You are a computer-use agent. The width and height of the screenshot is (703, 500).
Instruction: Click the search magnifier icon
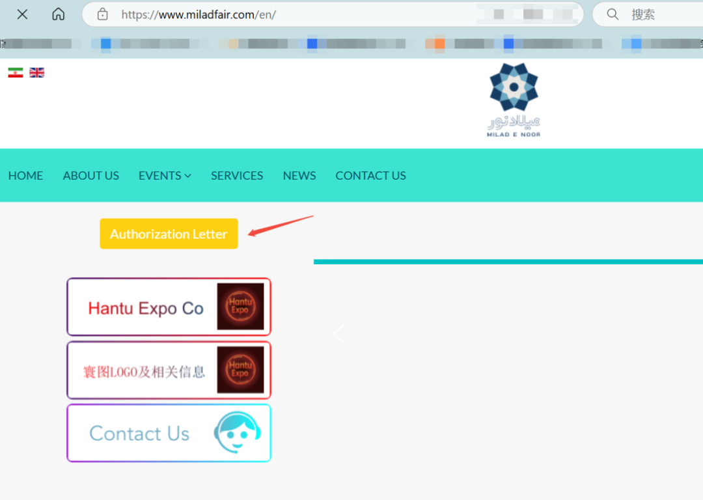pyautogui.click(x=613, y=14)
